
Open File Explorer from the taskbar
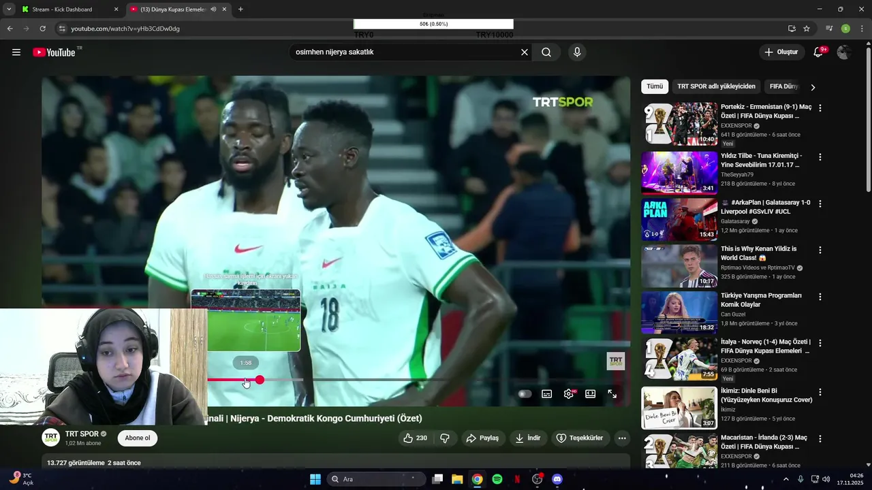click(457, 479)
